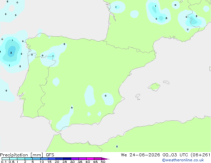
Task: Click the 1–2 mm legend swatch
Action: [21, 159]
